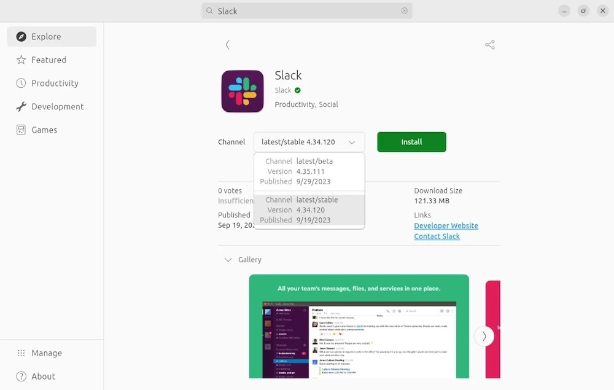Browse the Development category
This screenshot has height=390, width=614.
click(52, 106)
